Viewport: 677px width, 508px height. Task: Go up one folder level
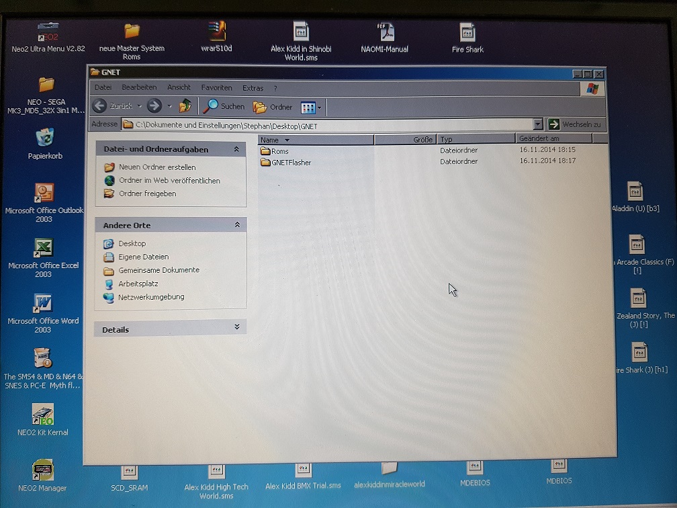(185, 106)
